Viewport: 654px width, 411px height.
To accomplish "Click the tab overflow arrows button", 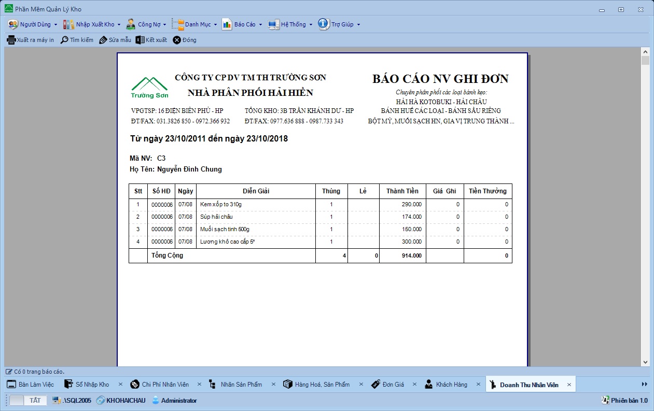I will tap(645, 384).
